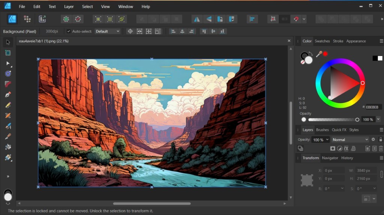Switch to the Swatches tab

point(322,41)
